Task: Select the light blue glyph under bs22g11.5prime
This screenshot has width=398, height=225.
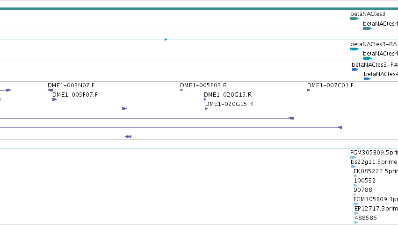Action: pos(353,167)
